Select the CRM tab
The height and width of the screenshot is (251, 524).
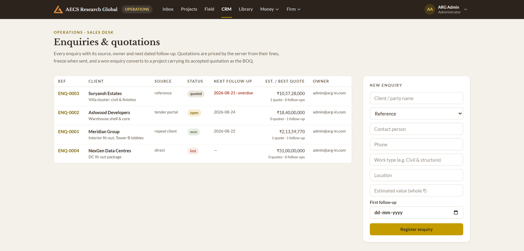click(226, 9)
